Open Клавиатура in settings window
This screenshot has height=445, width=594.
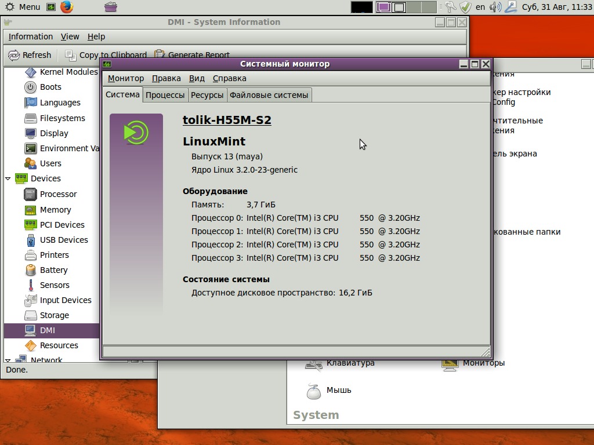click(340, 364)
